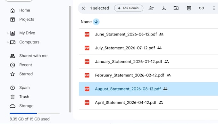Open the Spam folder

[x=24, y=88]
